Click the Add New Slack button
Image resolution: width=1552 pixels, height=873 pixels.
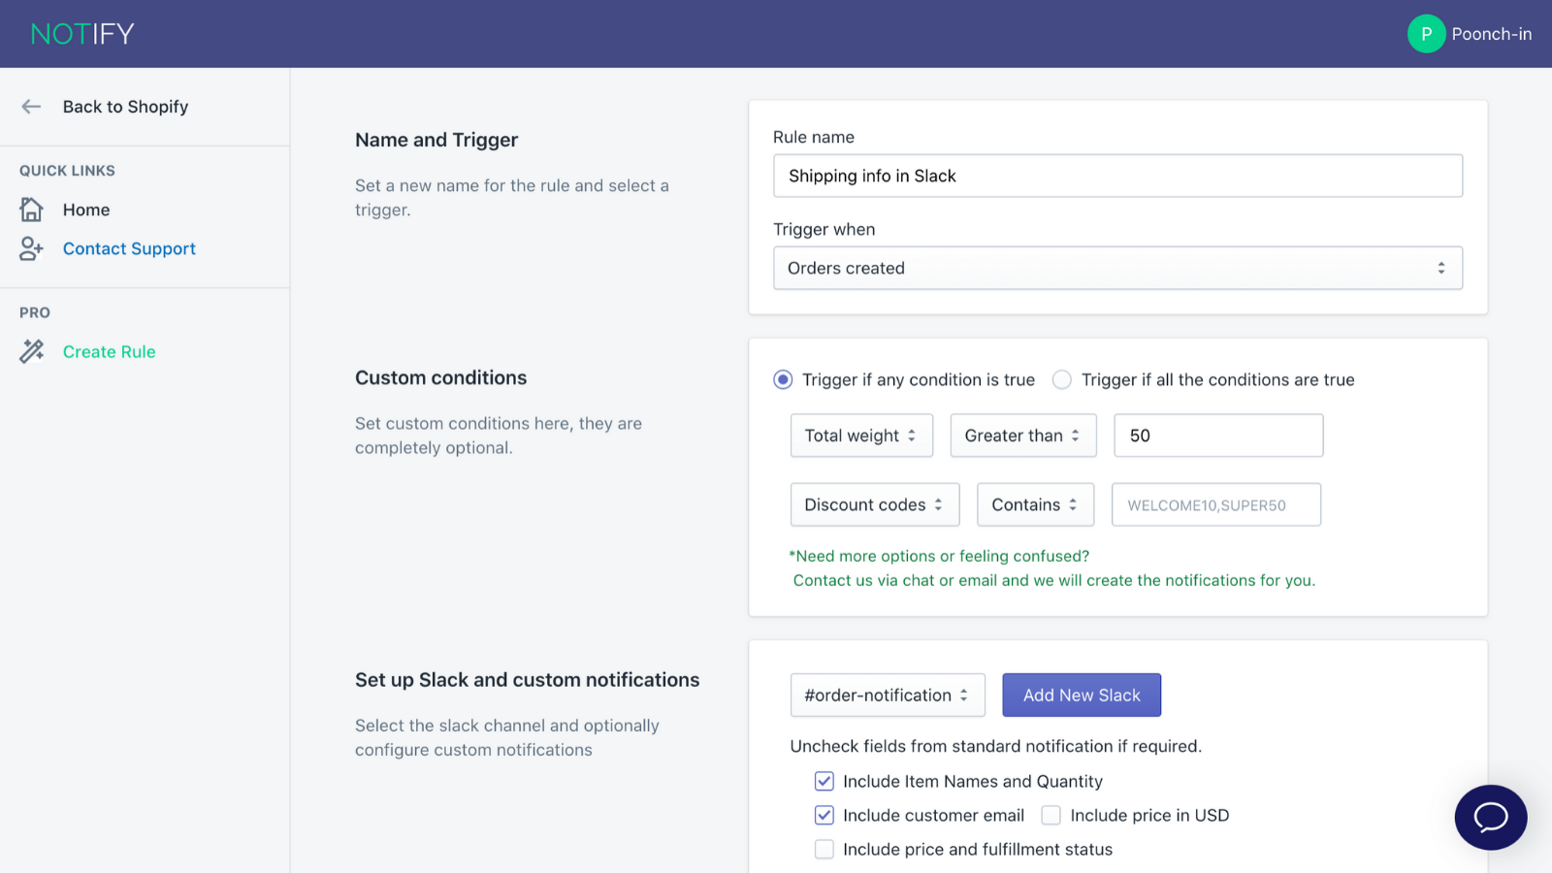1082,695
